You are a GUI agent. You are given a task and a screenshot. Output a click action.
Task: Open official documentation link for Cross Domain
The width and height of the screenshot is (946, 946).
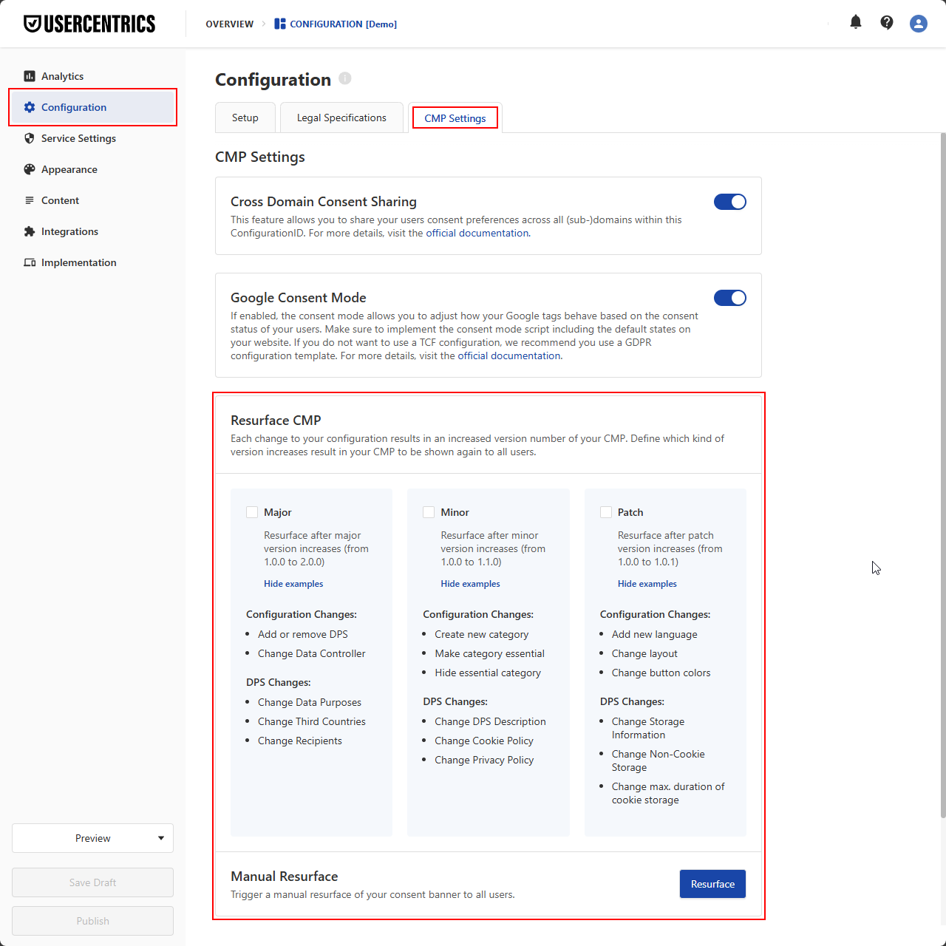click(x=477, y=233)
